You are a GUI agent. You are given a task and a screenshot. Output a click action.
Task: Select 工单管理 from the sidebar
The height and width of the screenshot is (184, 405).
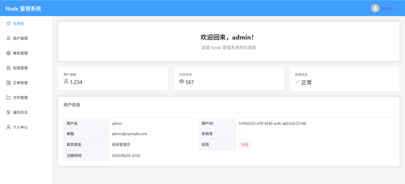pyautogui.click(x=26, y=83)
